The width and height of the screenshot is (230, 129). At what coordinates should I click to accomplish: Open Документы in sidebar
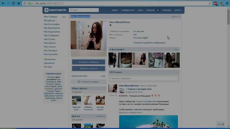tap(49, 63)
